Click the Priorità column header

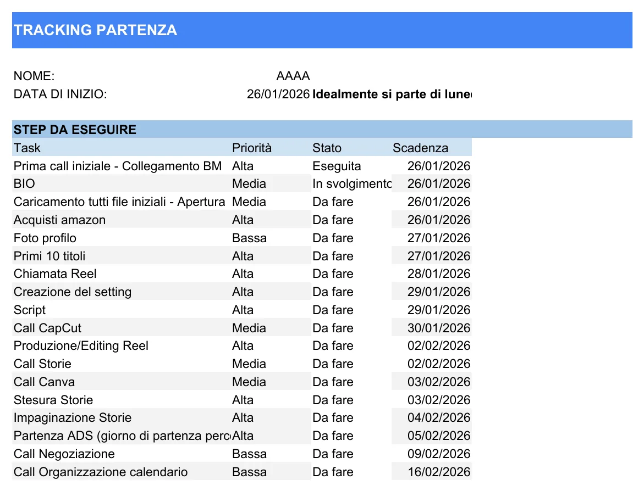click(x=271, y=148)
